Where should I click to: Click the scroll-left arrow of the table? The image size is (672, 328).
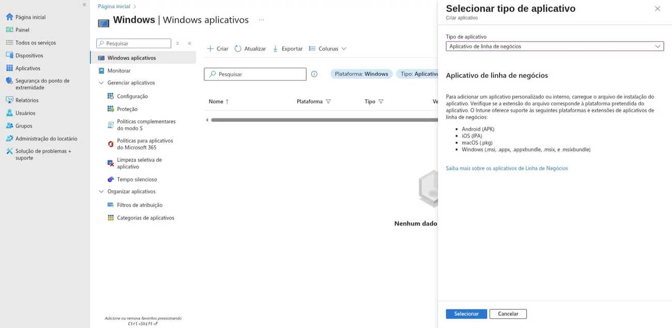coord(207,120)
